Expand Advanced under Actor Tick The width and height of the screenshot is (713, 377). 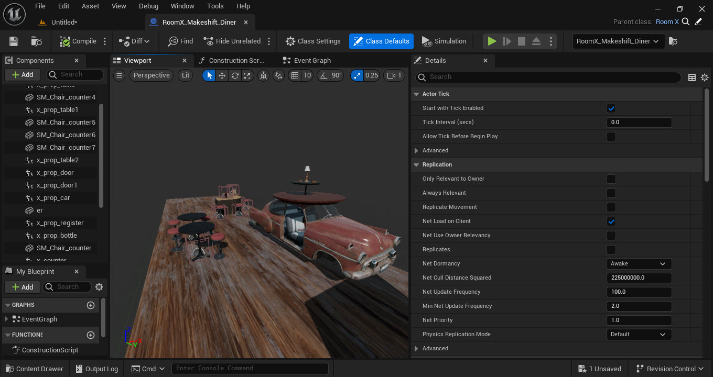[x=416, y=150]
